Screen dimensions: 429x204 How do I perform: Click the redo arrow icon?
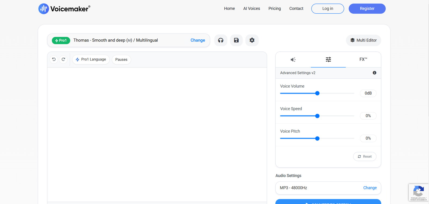[63, 59]
